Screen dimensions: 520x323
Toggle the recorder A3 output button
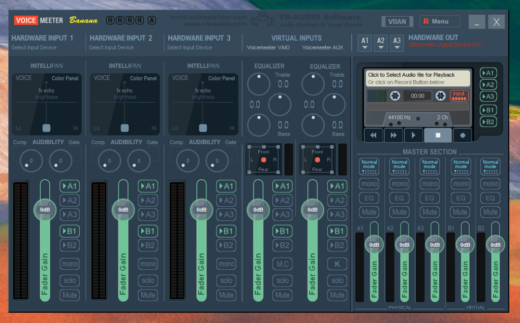coord(488,96)
